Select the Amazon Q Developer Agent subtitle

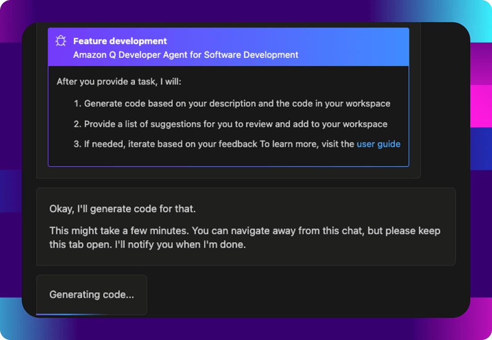tap(185, 55)
